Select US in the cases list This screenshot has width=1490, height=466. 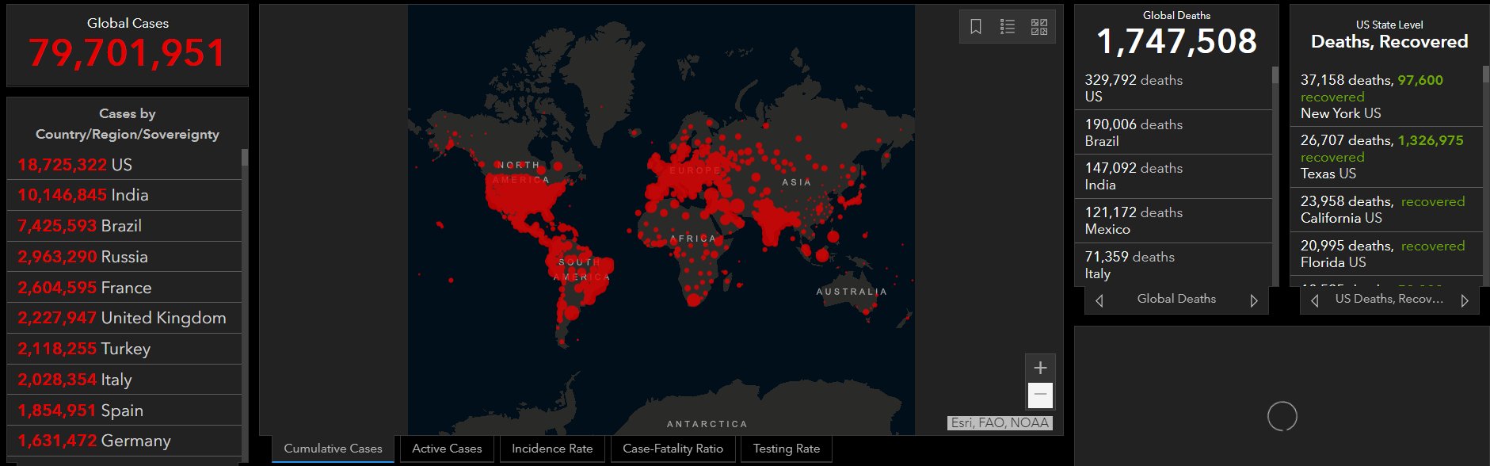pyautogui.click(x=124, y=165)
